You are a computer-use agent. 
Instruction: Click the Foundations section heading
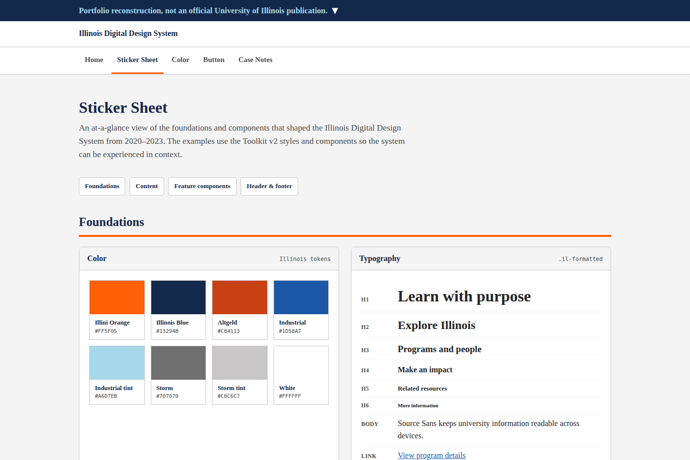point(112,222)
